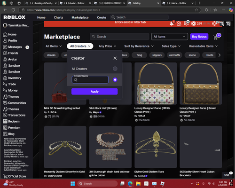Select the boots tag chip

pyautogui.click(x=210, y=55)
